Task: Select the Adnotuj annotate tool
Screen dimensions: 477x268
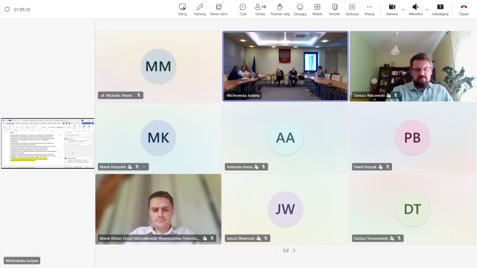Action: click(200, 9)
